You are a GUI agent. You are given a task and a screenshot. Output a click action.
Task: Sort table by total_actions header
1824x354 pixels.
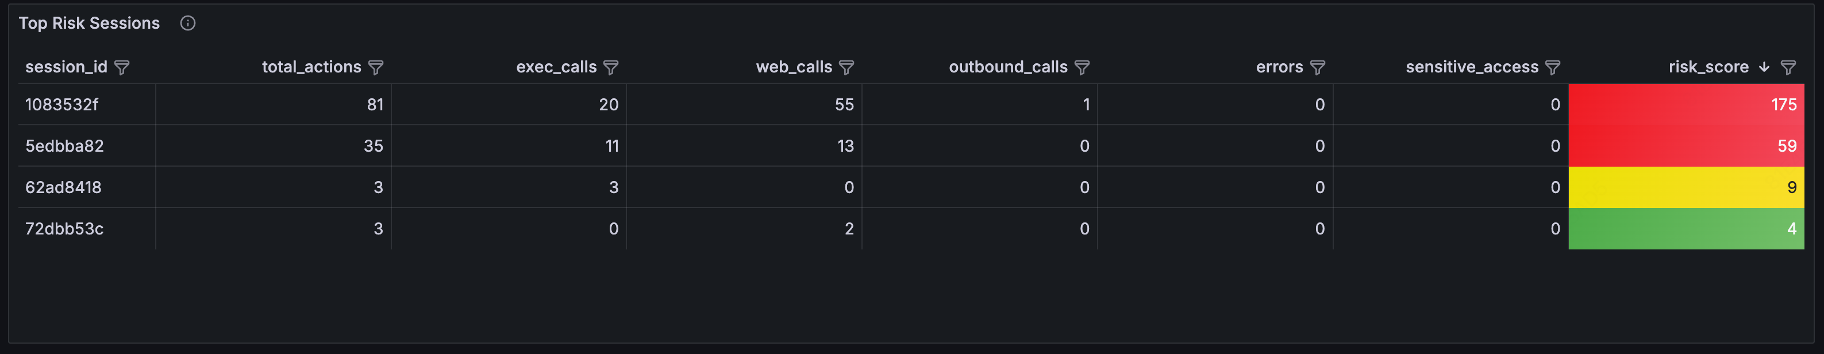tap(311, 67)
